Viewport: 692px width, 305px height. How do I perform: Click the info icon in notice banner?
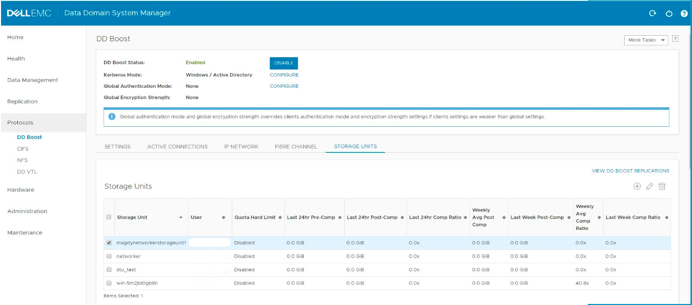pyautogui.click(x=112, y=116)
